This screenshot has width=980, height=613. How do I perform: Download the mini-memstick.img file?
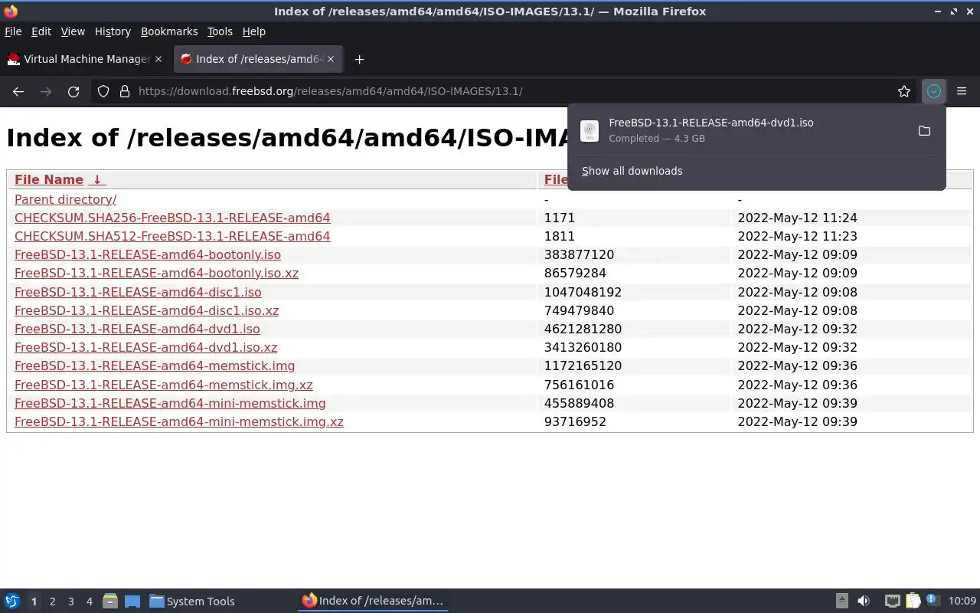pyautogui.click(x=170, y=403)
